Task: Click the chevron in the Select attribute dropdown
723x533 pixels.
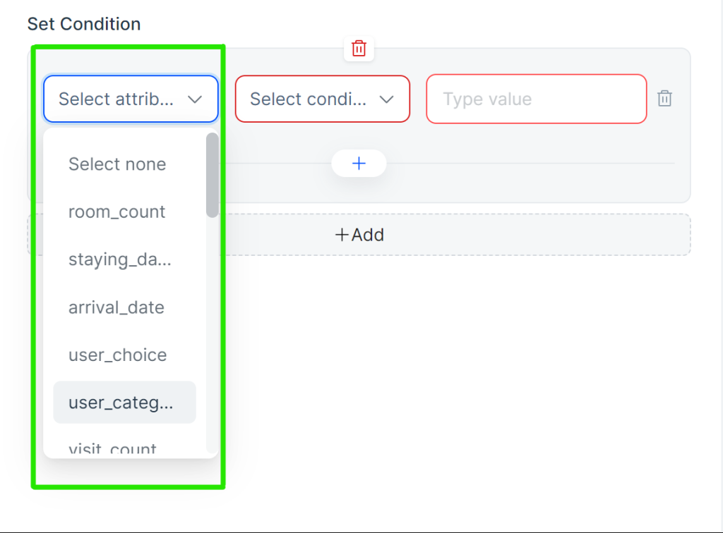Action: [195, 99]
